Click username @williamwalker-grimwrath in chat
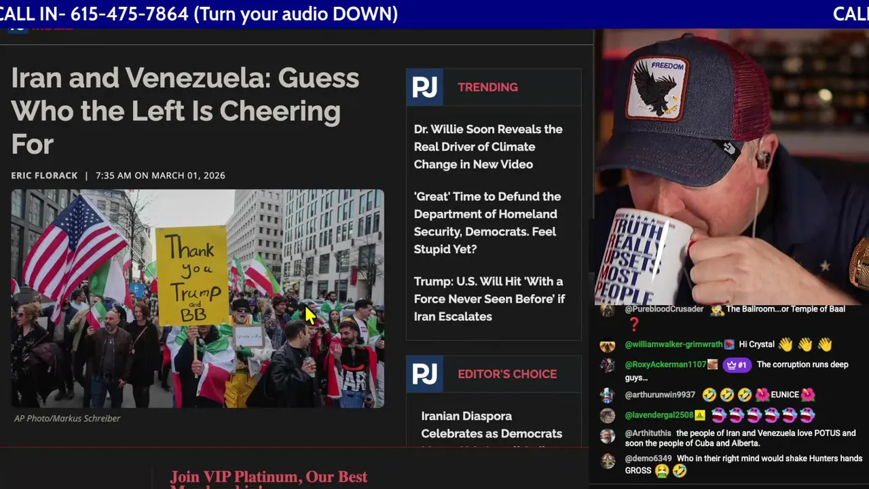 (x=673, y=344)
